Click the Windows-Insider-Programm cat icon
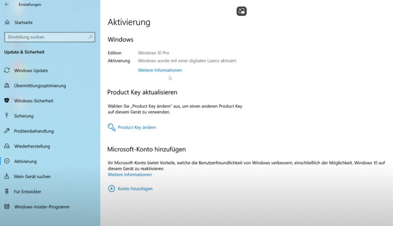Image resolution: width=393 pixels, height=226 pixels. point(7,207)
